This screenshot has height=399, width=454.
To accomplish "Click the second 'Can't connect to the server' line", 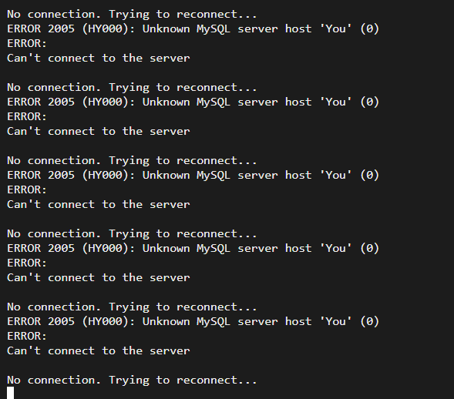I will point(99,131).
